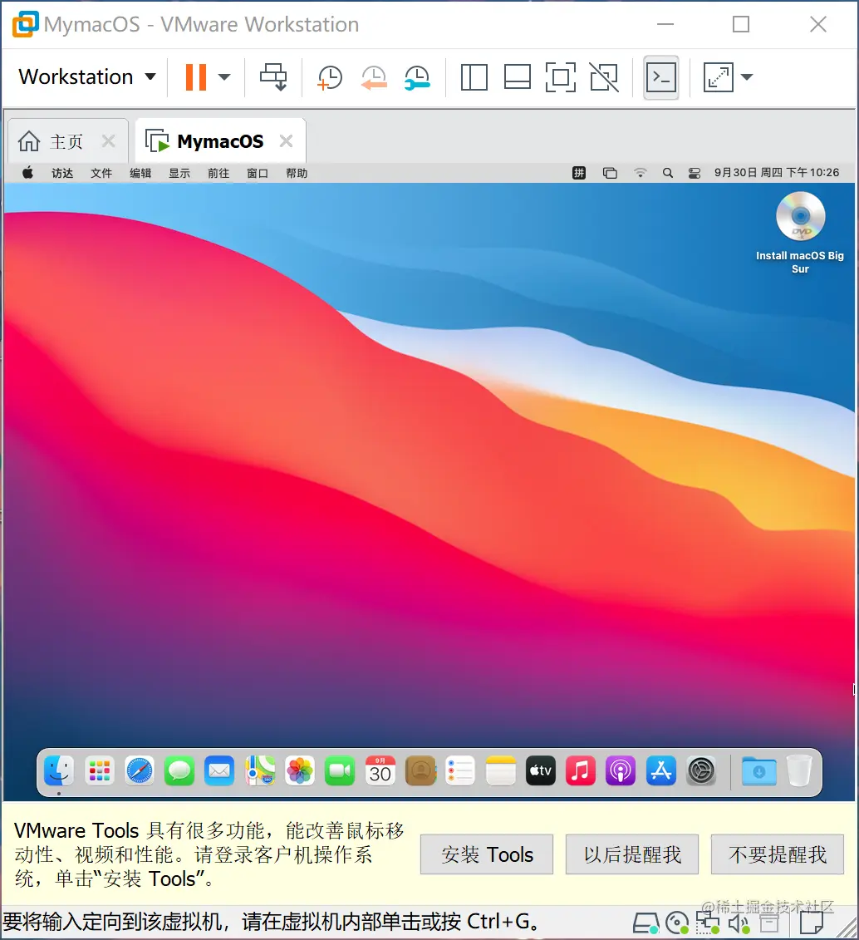Open macOS Control Center
Viewport: 859px width, 940px height.
695,173
